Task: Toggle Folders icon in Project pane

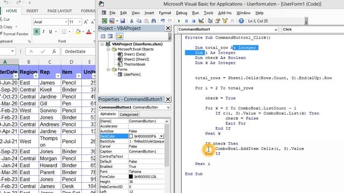Action: click(x=119, y=36)
